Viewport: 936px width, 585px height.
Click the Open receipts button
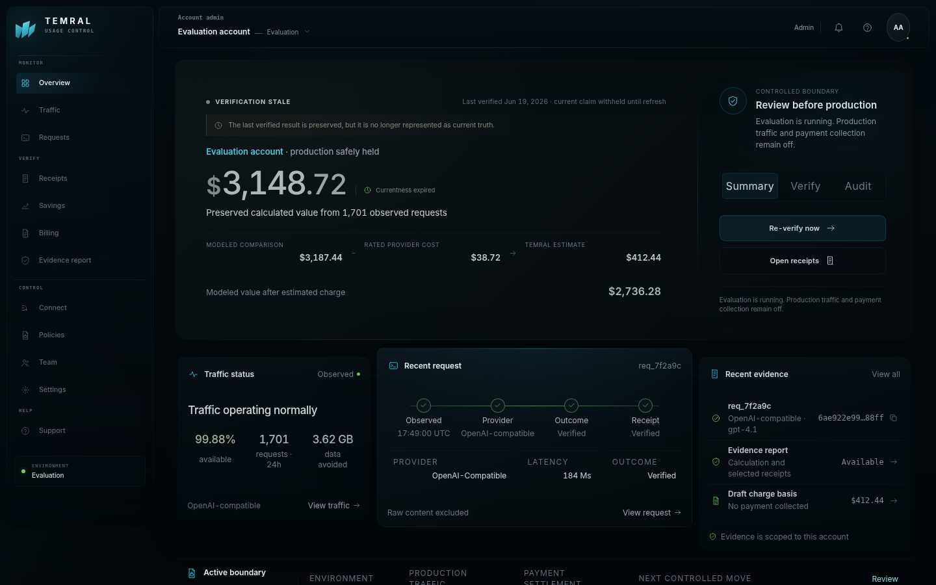click(x=802, y=261)
